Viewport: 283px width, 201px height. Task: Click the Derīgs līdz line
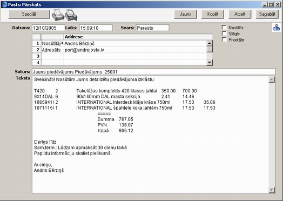coord(45,142)
